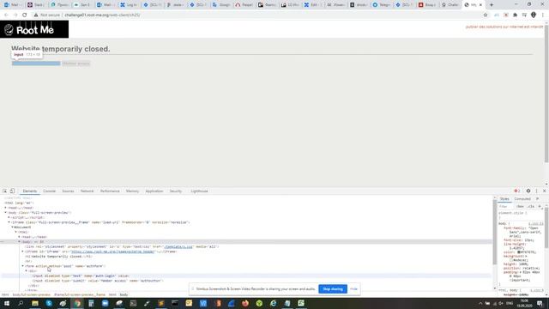Close the DevTools panel

pyautogui.click(x=544, y=191)
